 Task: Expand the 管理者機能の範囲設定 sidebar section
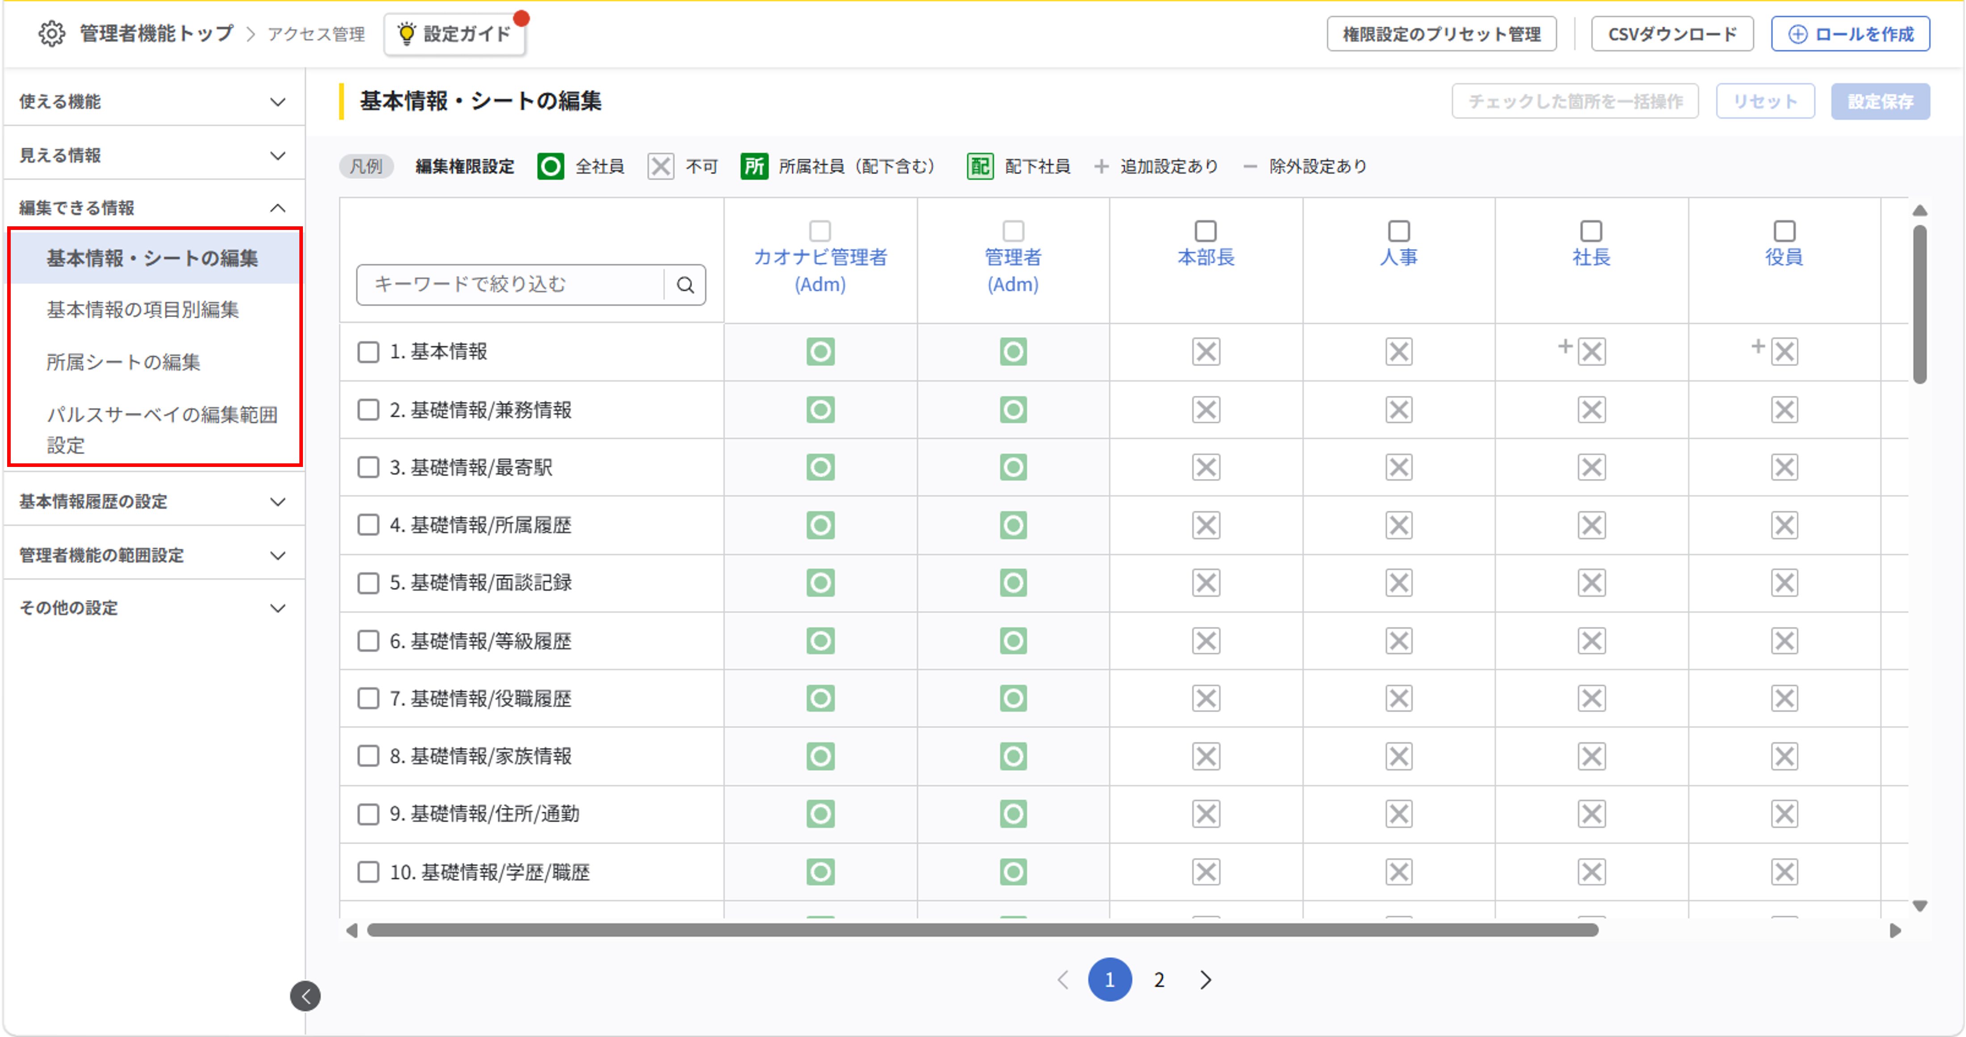154,554
